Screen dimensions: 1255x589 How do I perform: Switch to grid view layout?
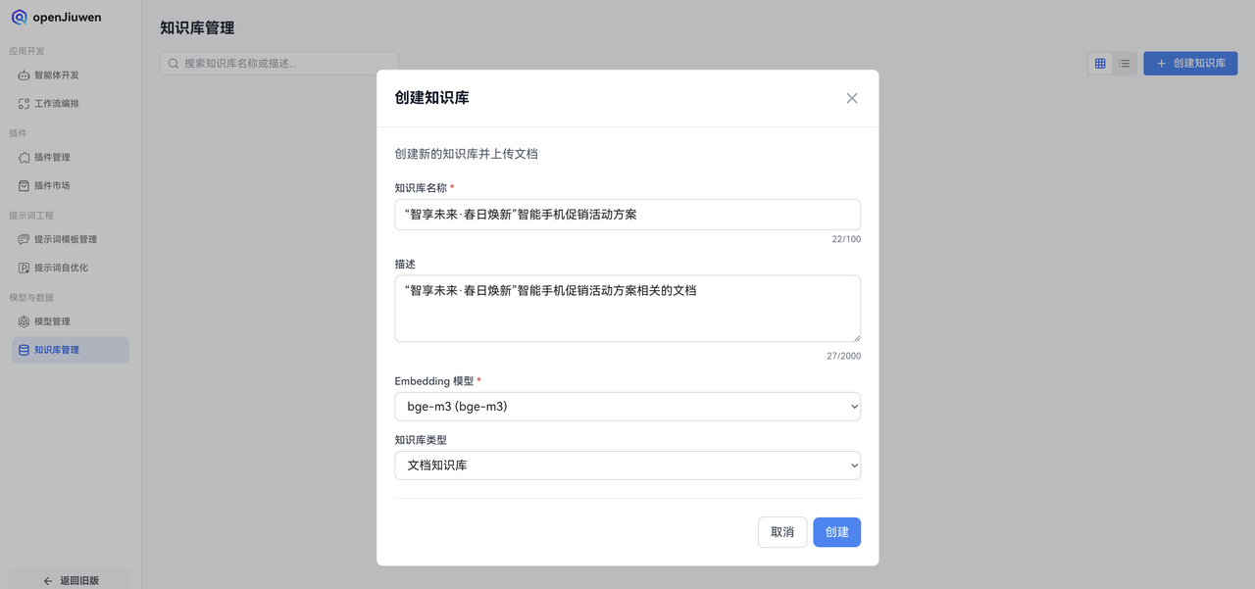pyautogui.click(x=1099, y=63)
